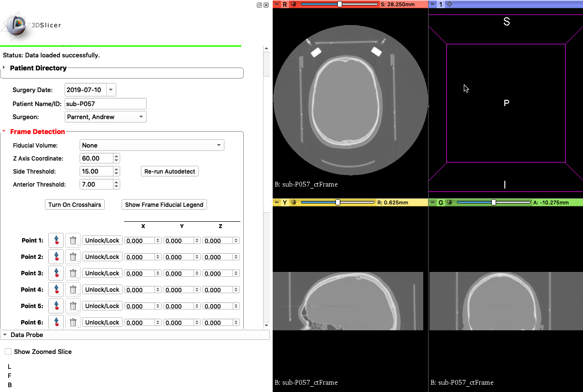Screen dimensions: 583x392
Task: Click the Patient Name/ID input field
Action: [x=105, y=104]
